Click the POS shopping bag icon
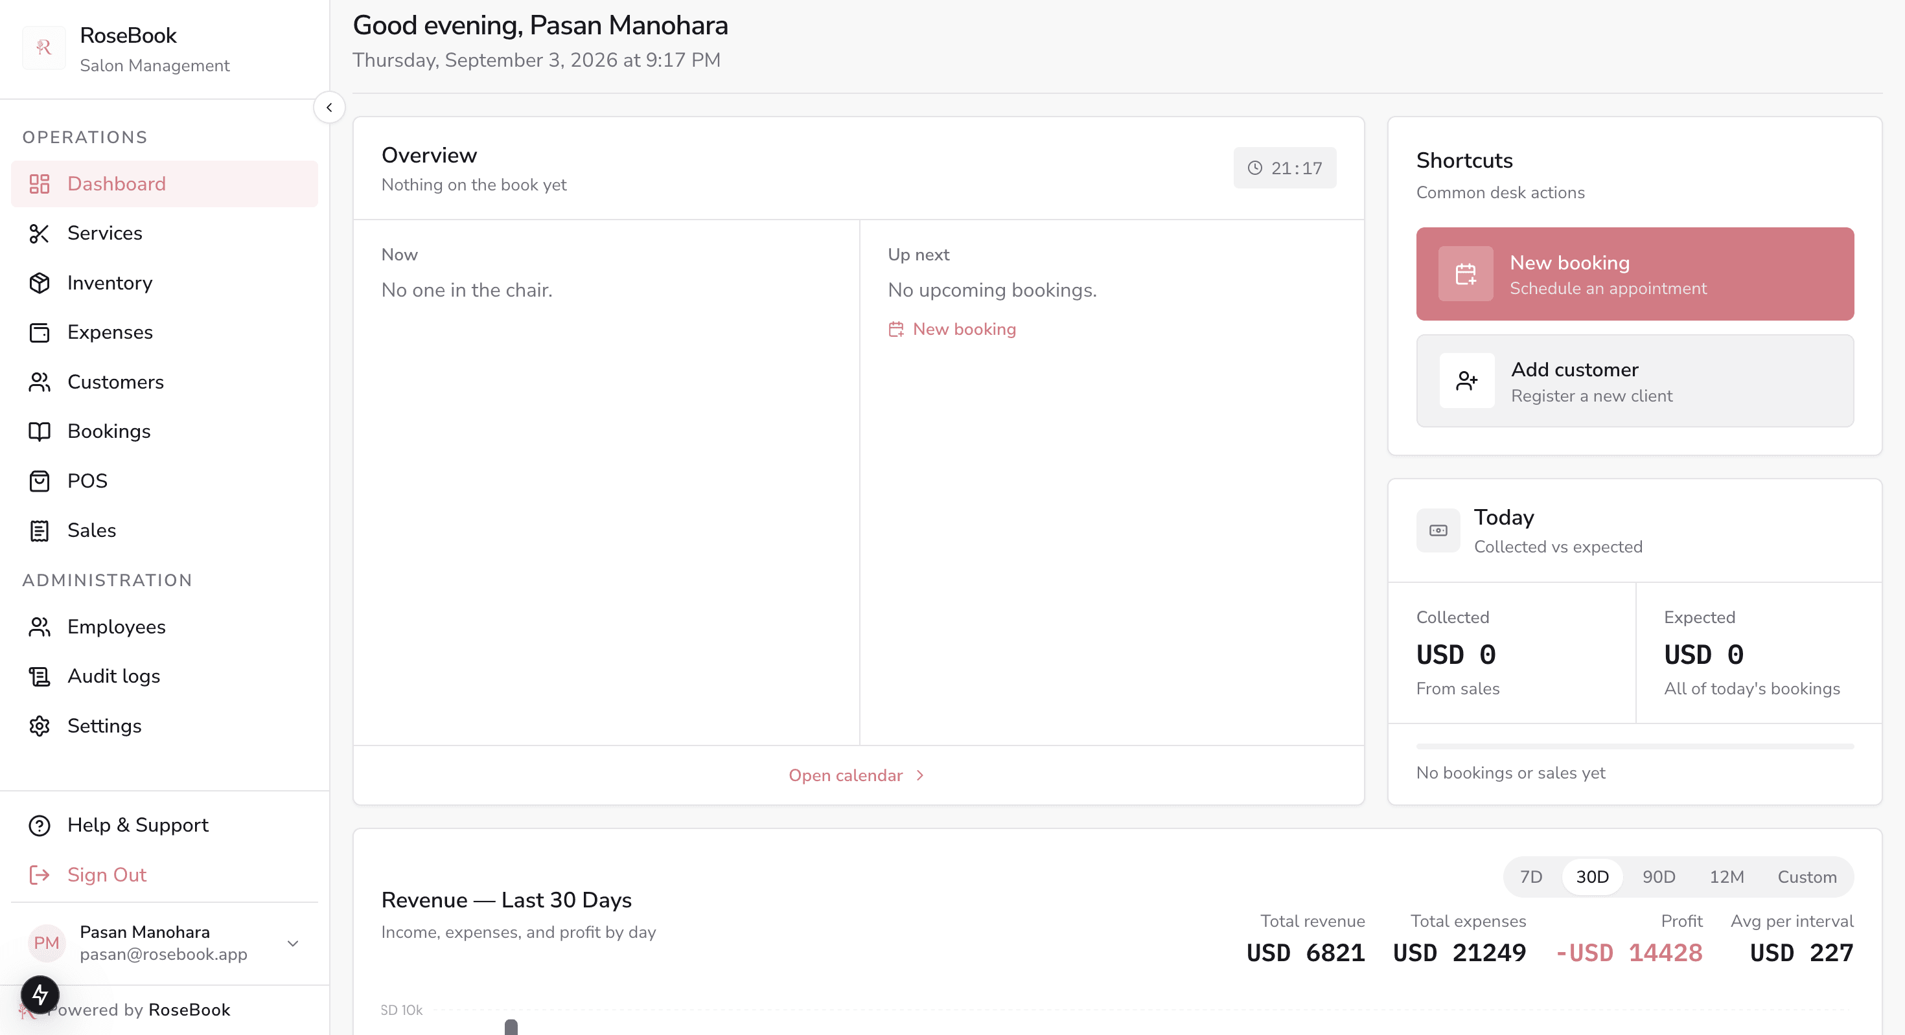 pos(39,481)
